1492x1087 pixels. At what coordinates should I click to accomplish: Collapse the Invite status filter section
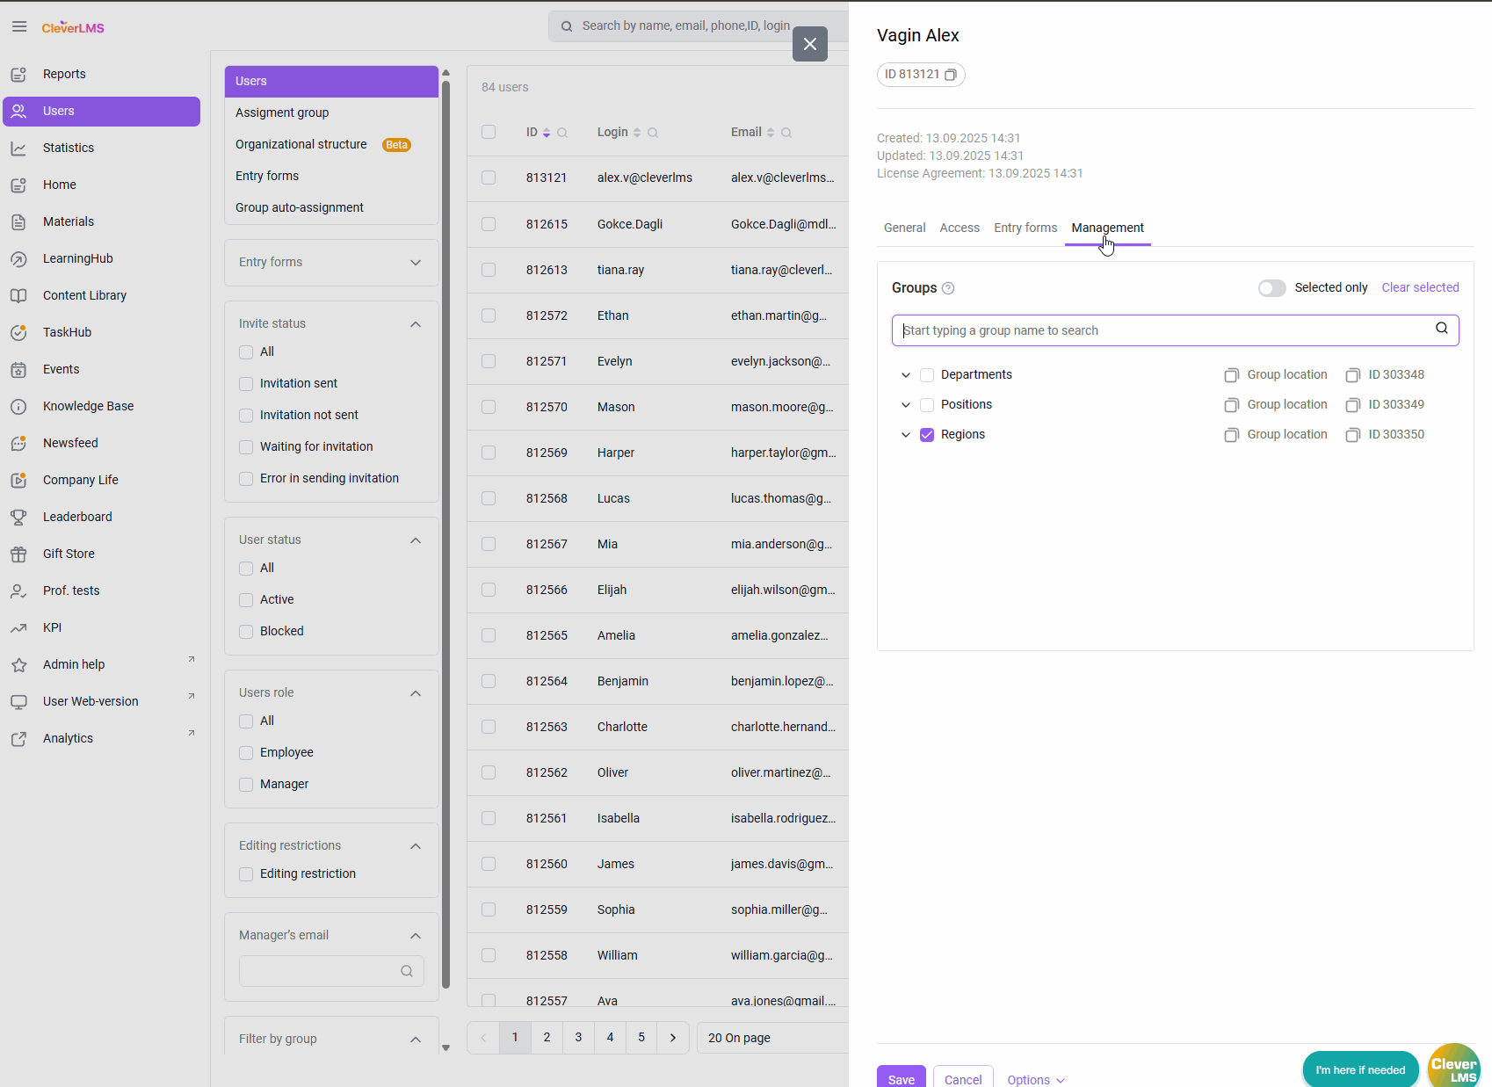click(x=416, y=324)
